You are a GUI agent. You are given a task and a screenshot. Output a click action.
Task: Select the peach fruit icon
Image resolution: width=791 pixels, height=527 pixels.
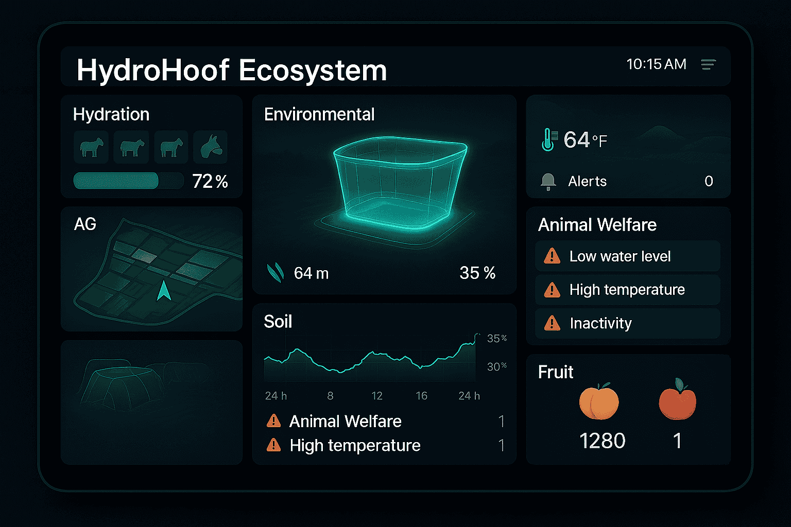coord(599,401)
